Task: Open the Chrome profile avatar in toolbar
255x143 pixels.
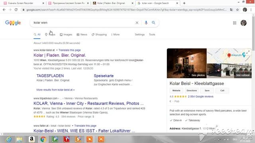Action: coord(245,10)
